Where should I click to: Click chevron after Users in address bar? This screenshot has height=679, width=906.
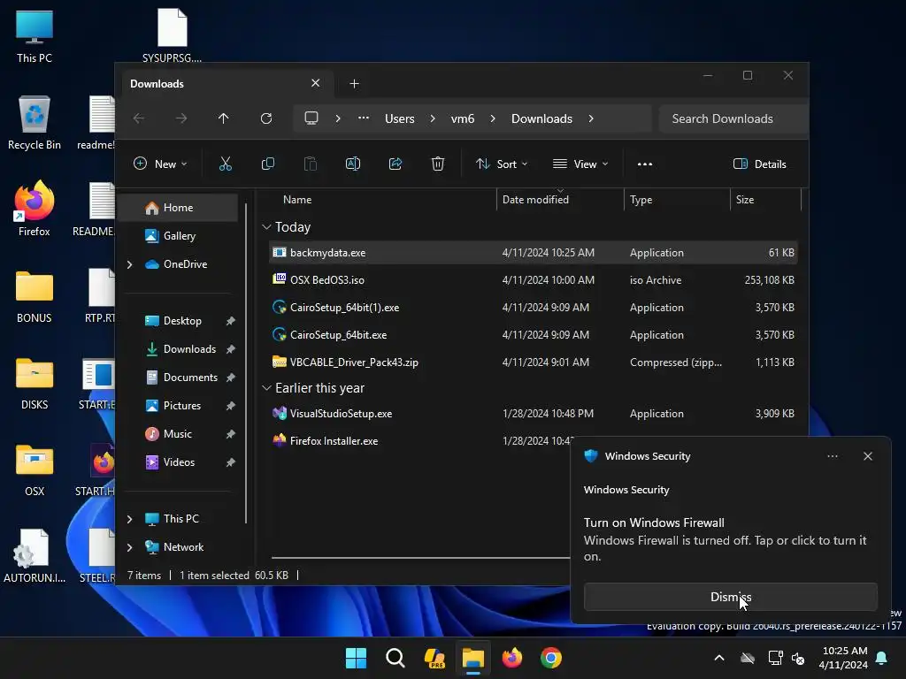coord(433,118)
